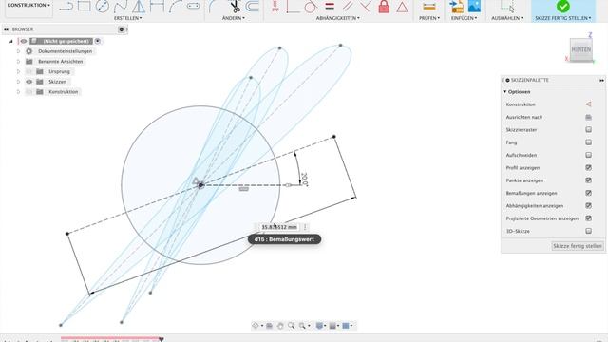Select the Slot sketch tool
608x342 pixels.
pos(193,7)
